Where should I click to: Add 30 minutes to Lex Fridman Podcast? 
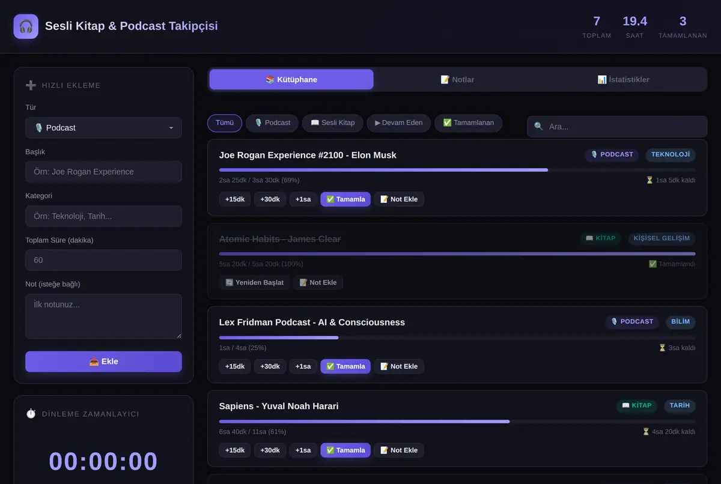[x=270, y=366]
